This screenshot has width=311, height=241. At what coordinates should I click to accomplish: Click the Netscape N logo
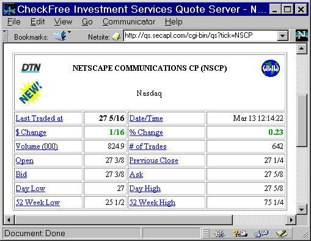(302, 35)
